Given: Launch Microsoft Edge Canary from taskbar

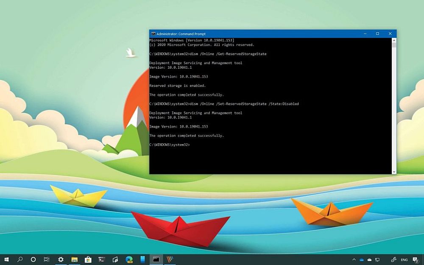Looking at the screenshot, I should pos(129,259).
